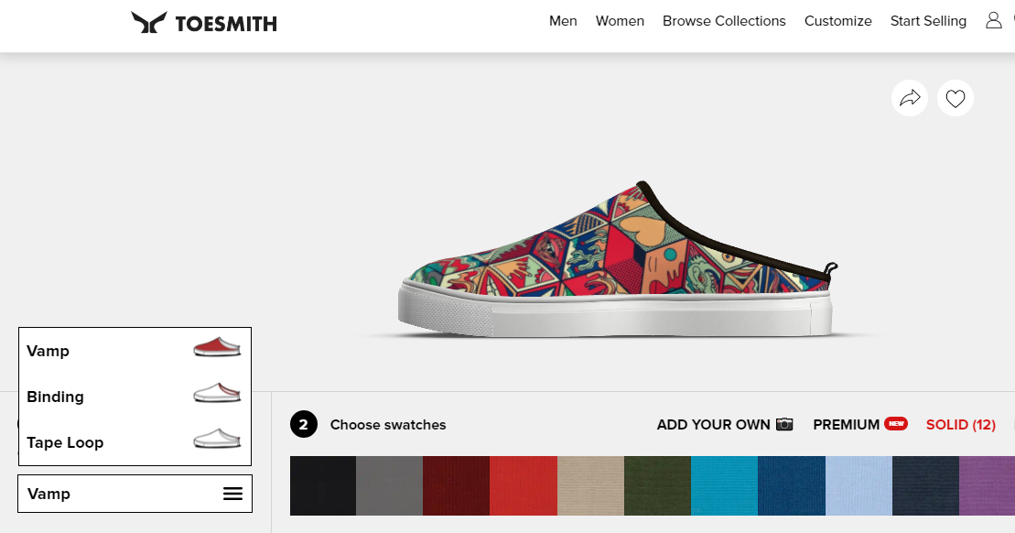Open the Men menu

pos(563,21)
